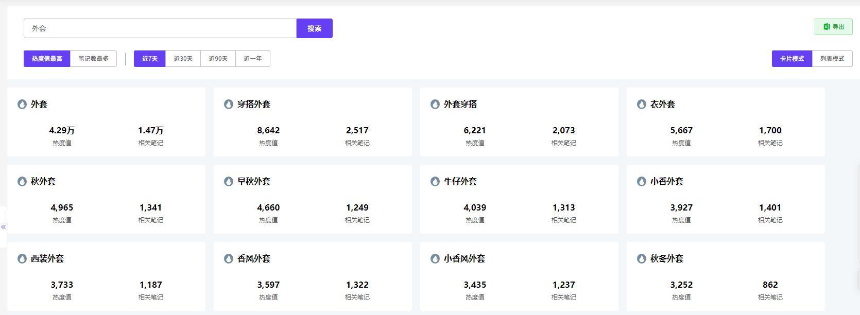Open the 小香外套 keyword title
This screenshot has width=860, height=315.
coord(667,181)
